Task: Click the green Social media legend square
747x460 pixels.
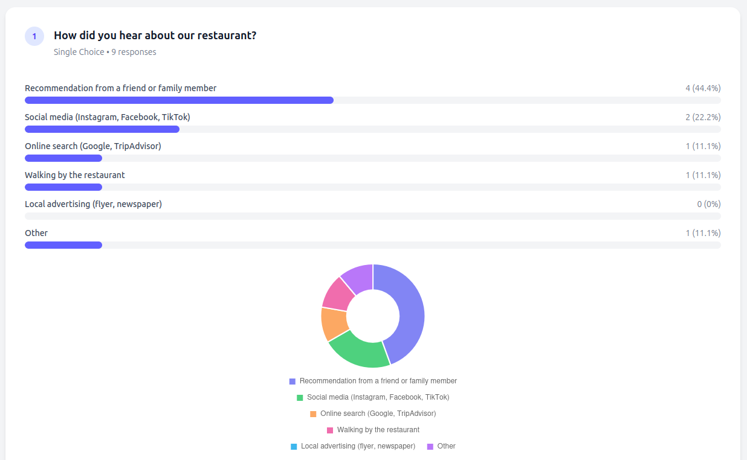Action: (300, 398)
